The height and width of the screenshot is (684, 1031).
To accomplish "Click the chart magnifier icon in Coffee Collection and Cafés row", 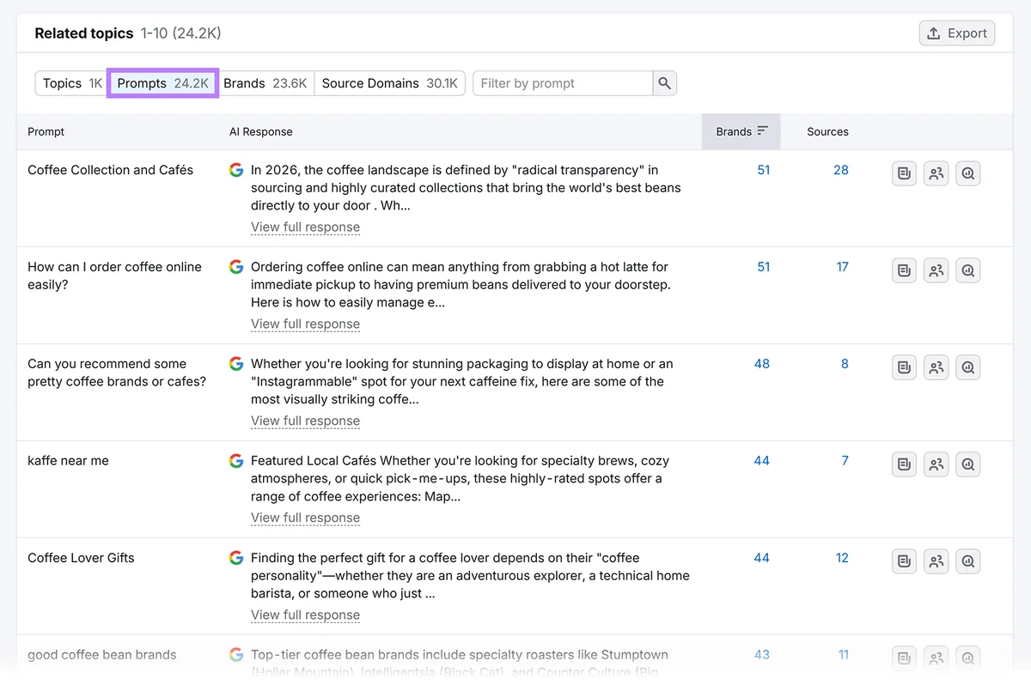I will coord(968,173).
